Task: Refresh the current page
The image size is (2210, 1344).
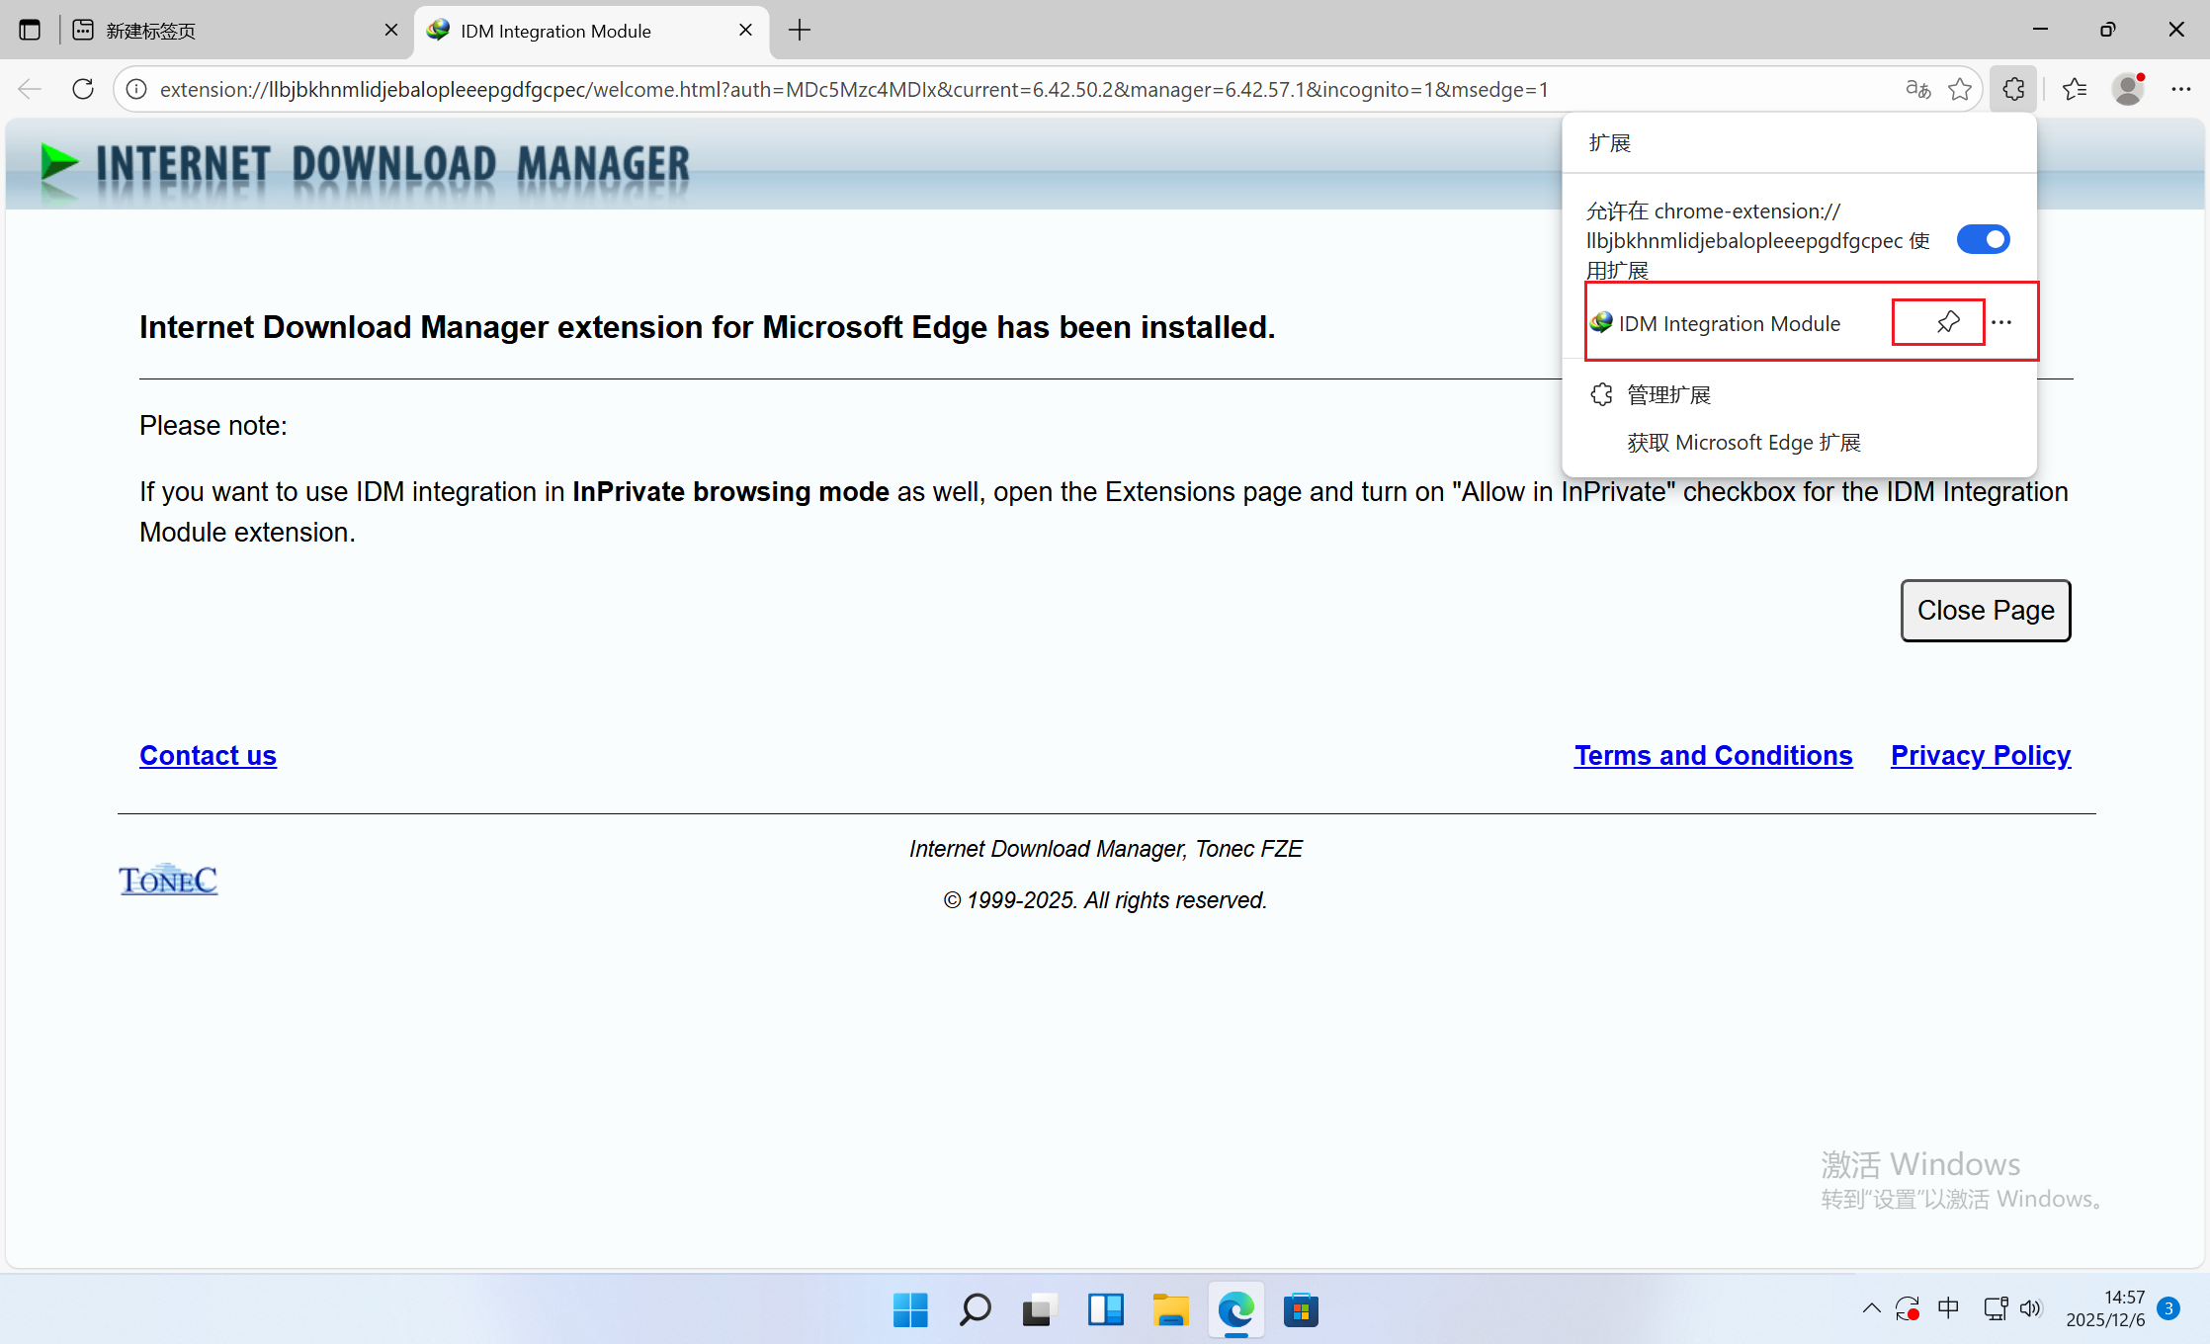Action: click(x=83, y=89)
